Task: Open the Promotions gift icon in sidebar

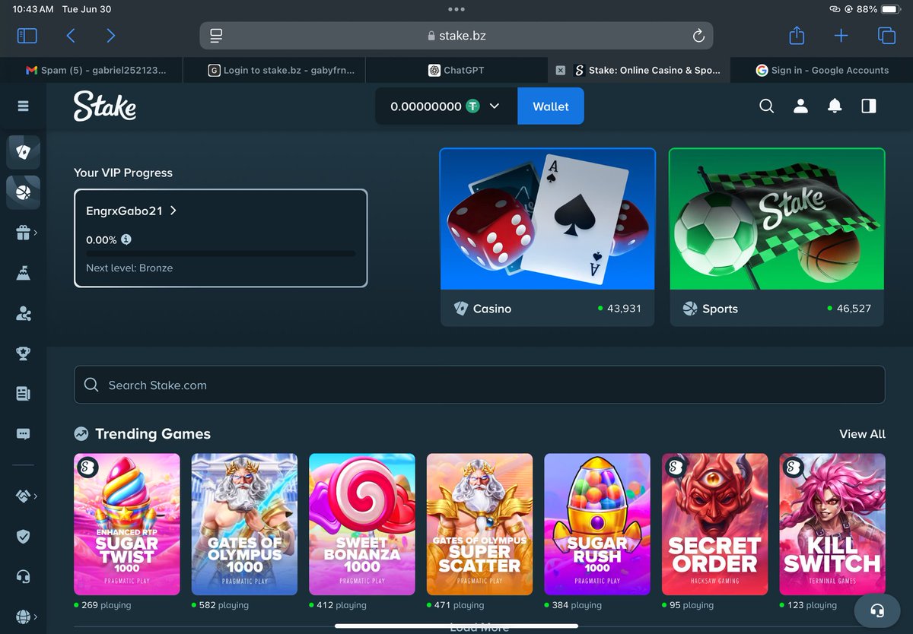Action: click(23, 233)
